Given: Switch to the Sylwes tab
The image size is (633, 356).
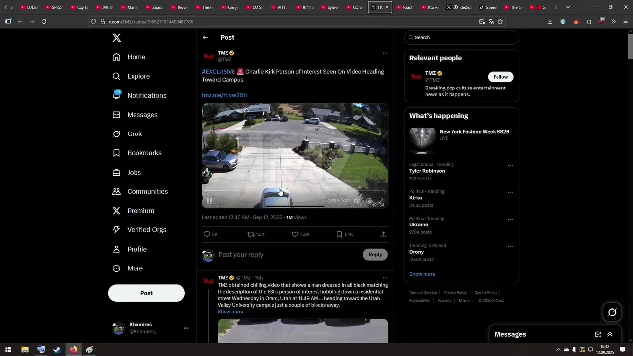Looking at the screenshot, I should click(330, 7).
